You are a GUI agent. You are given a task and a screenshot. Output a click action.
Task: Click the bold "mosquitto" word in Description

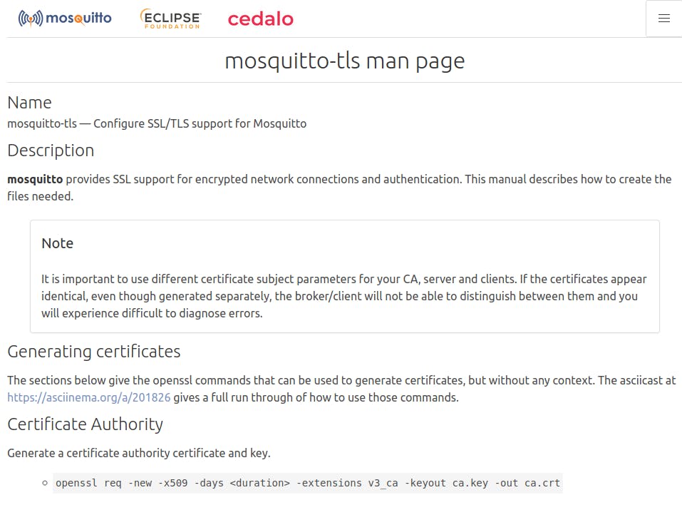(35, 179)
